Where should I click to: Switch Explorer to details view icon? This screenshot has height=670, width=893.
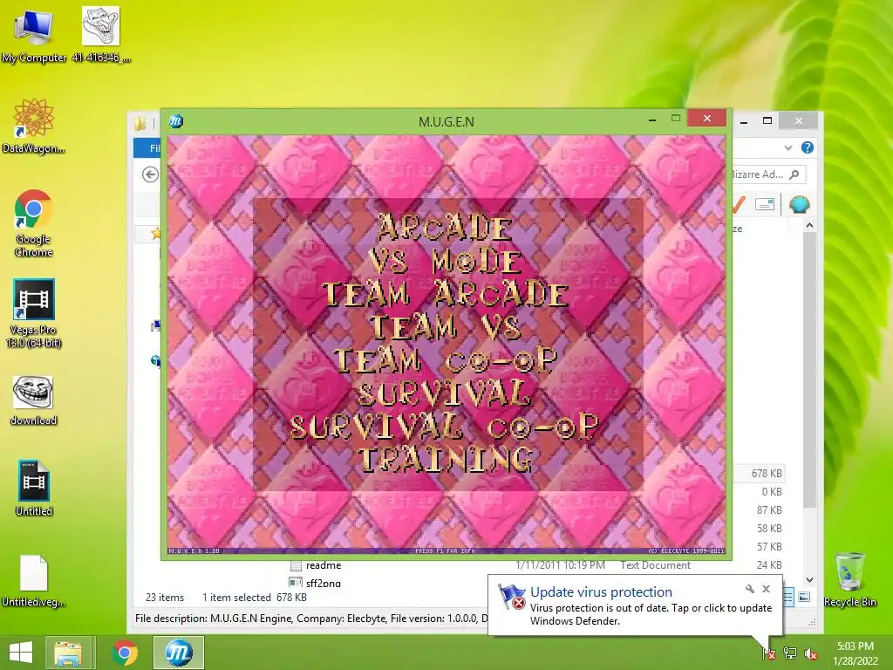coord(788,597)
